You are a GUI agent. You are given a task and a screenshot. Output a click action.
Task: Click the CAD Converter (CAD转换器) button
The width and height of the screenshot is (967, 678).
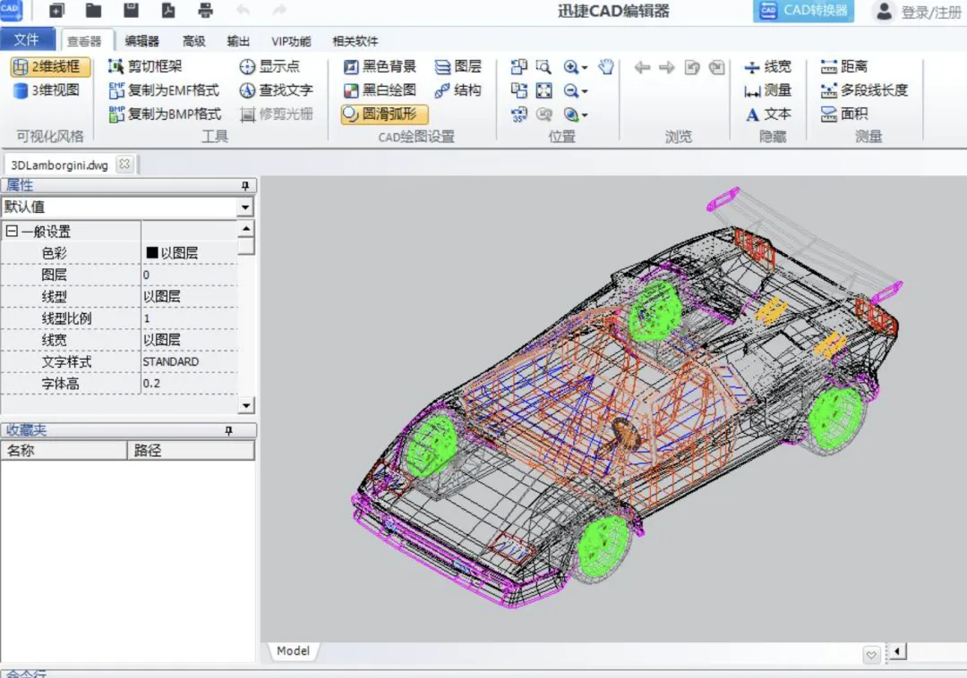pyautogui.click(x=804, y=12)
